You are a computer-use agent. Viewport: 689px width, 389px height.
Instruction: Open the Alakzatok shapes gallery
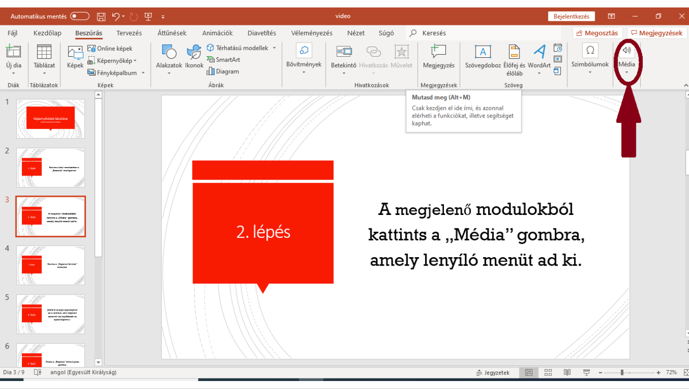pyautogui.click(x=169, y=59)
